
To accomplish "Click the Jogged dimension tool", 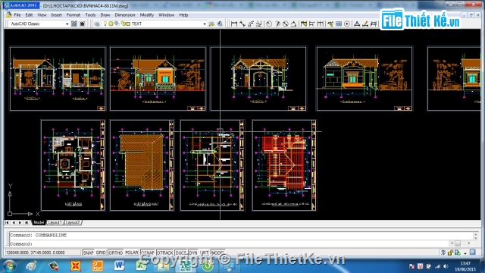I will [277, 24].
